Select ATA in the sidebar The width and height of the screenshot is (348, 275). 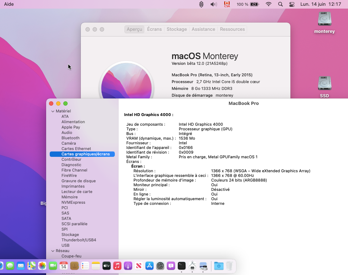(x=65, y=116)
